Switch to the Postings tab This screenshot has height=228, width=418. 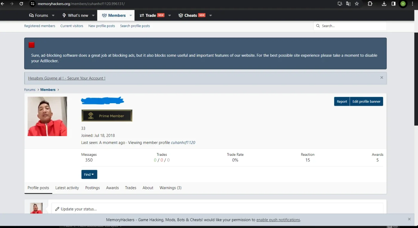tap(93, 188)
